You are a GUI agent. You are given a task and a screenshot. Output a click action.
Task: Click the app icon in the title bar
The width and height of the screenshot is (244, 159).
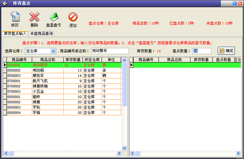tap(5, 3)
